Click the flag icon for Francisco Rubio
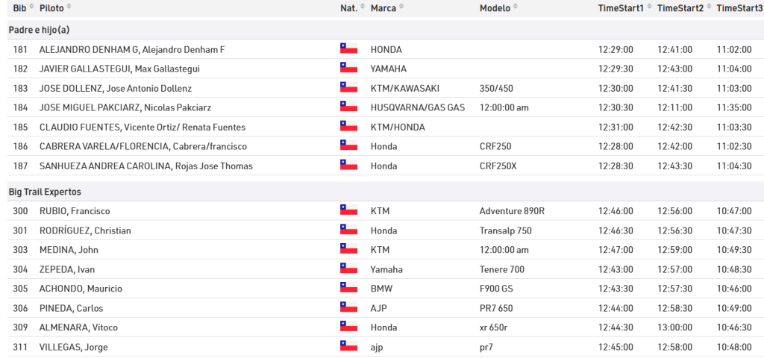This screenshot has width=764, height=358. click(x=348, y=211)
